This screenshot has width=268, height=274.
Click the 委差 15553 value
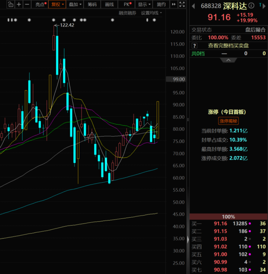coord(258,38)
